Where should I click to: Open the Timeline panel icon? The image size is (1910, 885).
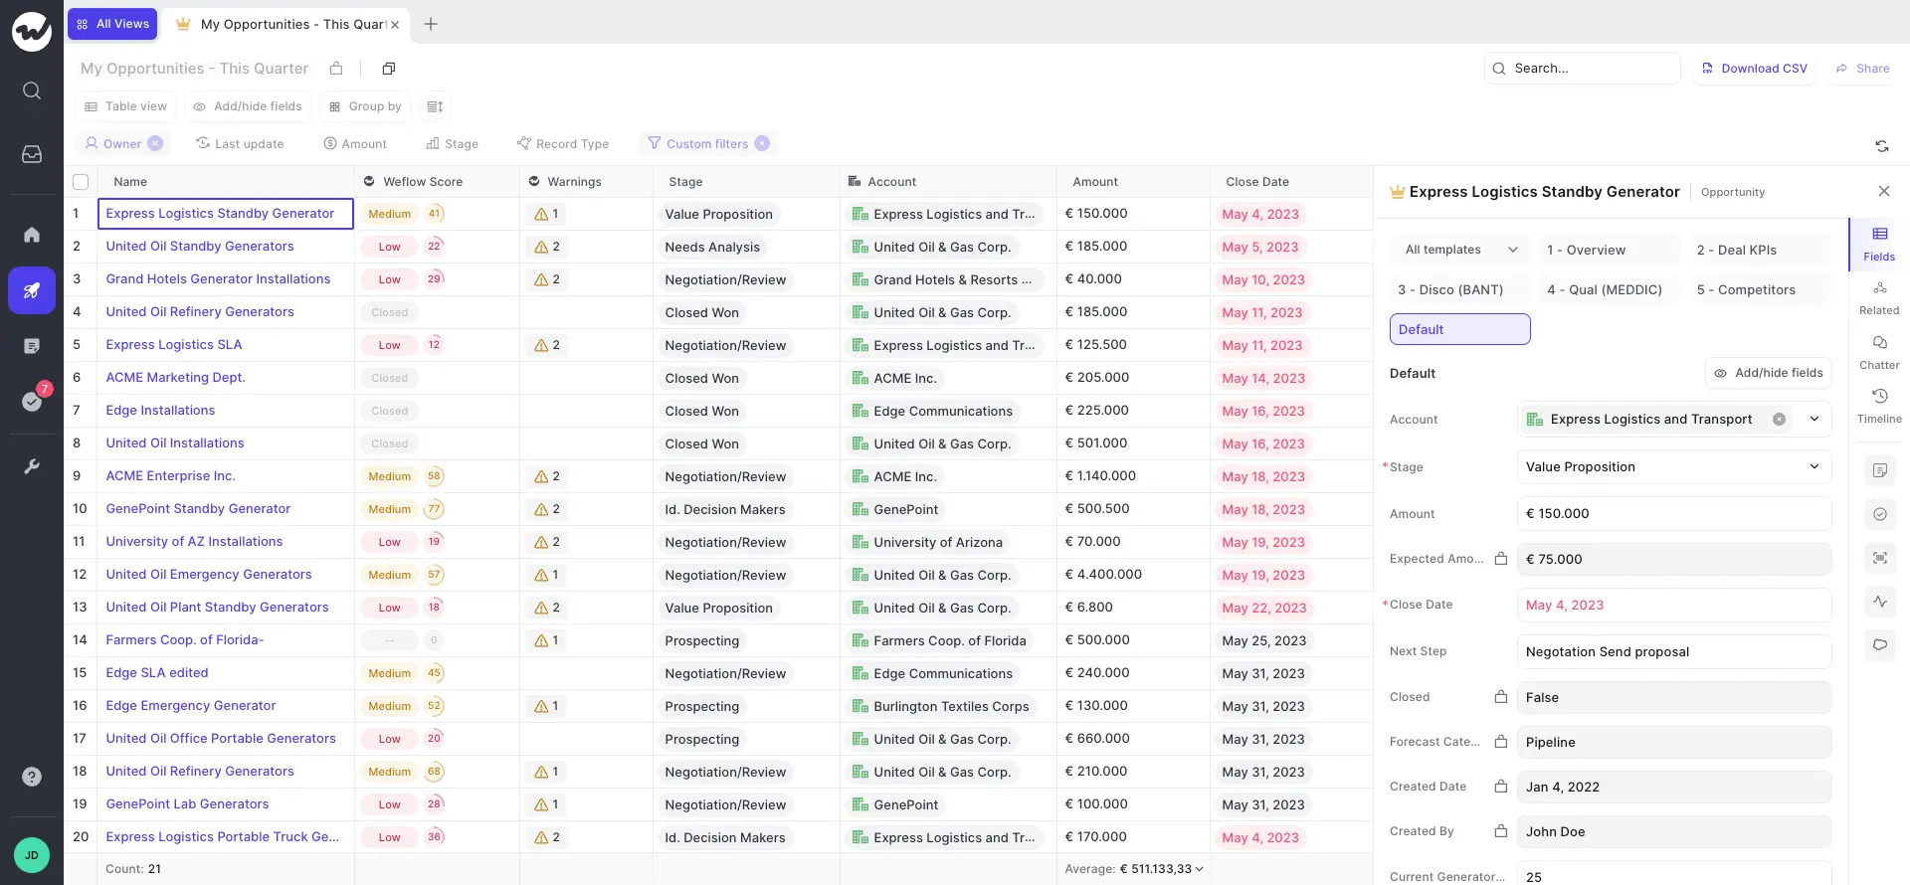pos(1879,406)
